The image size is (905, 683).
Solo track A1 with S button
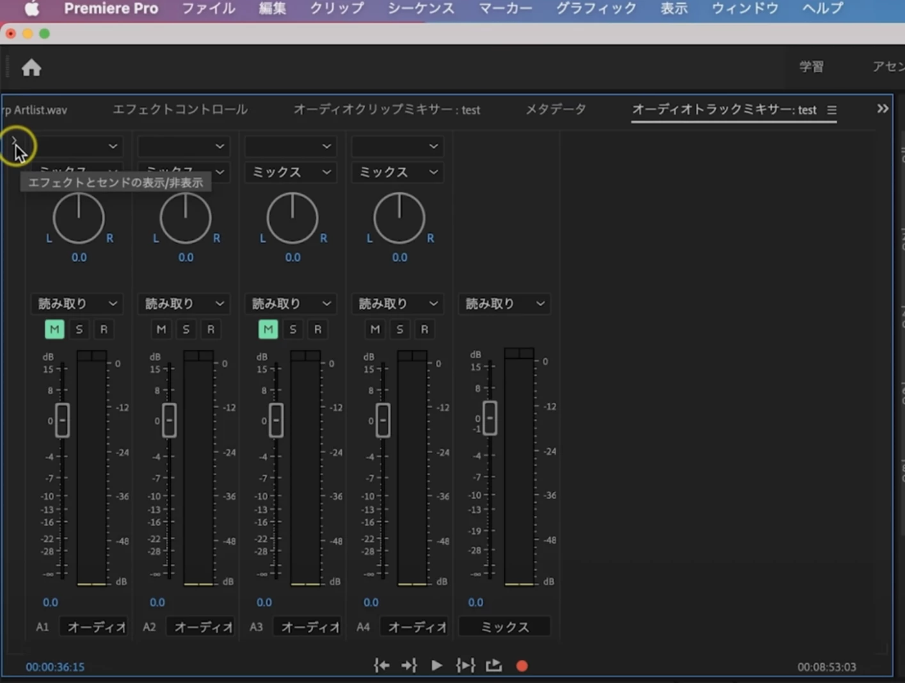pos(79,329)
